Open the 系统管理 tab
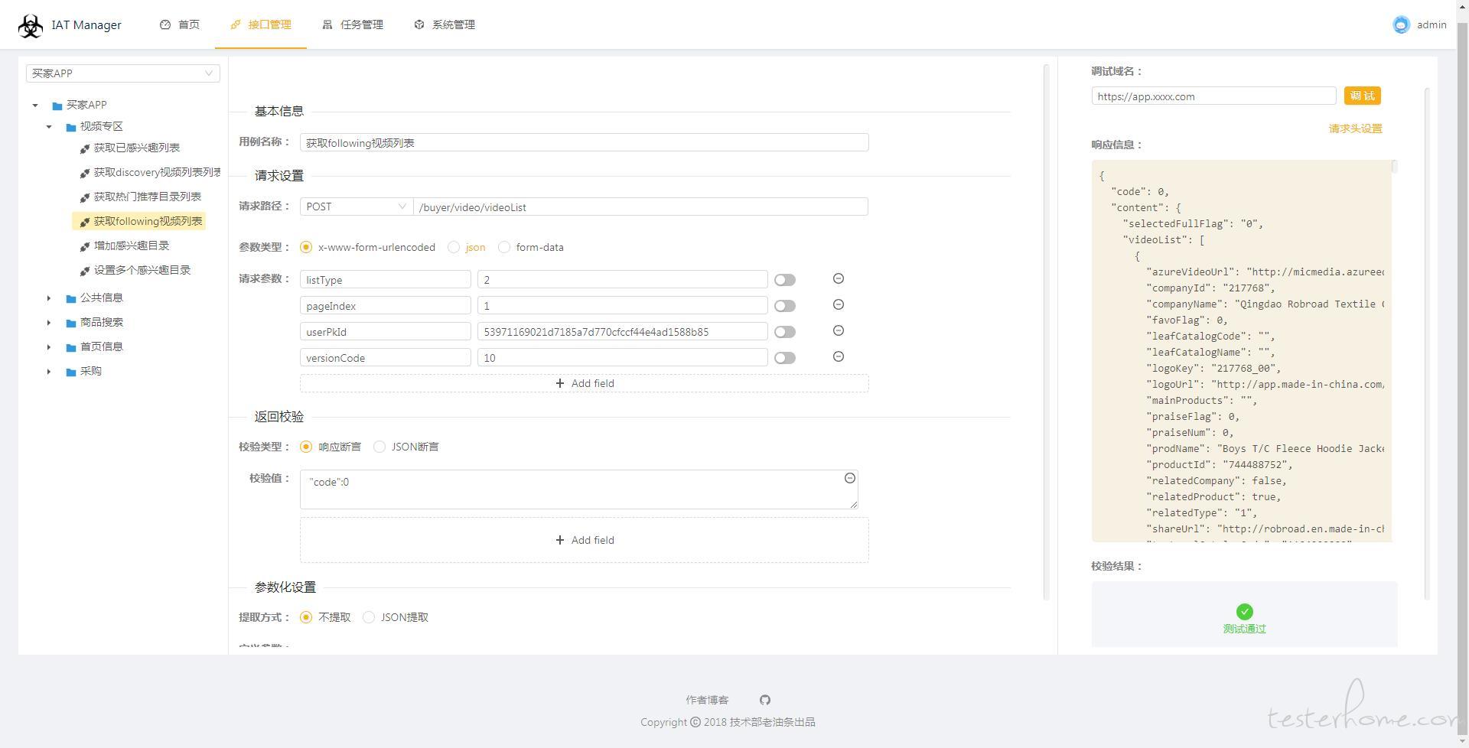Image resolution: width=1469 pixels, height=748 pixels. click(445, 24)
